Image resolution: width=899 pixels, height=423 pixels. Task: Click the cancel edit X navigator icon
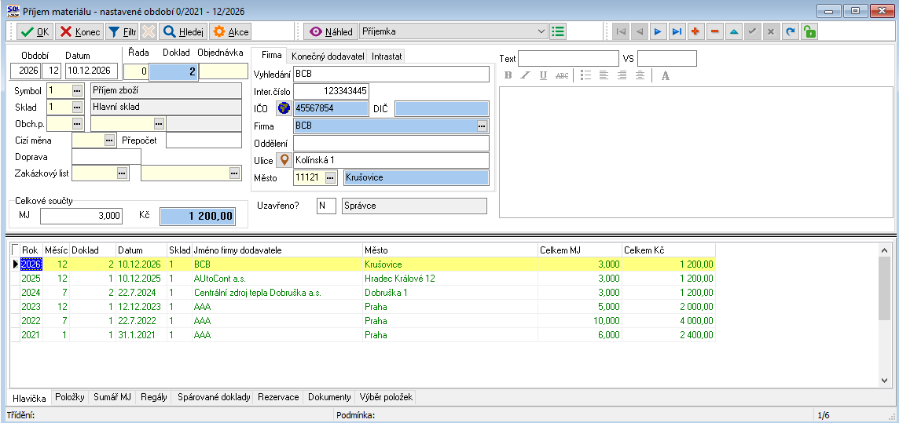pyautogui.click(x=772, y=31)
